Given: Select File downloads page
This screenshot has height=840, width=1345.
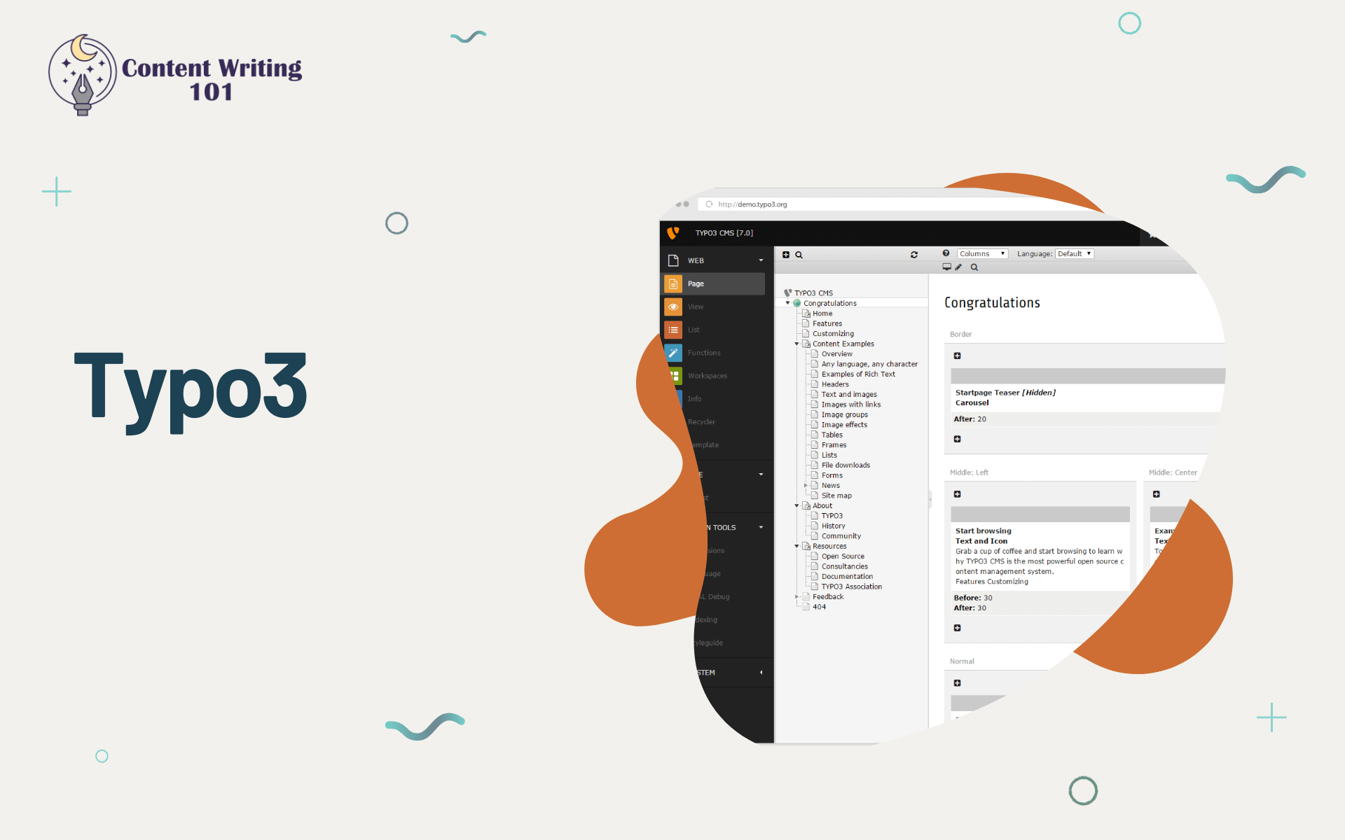Looking at the screenshot, I should click(846, 465).
